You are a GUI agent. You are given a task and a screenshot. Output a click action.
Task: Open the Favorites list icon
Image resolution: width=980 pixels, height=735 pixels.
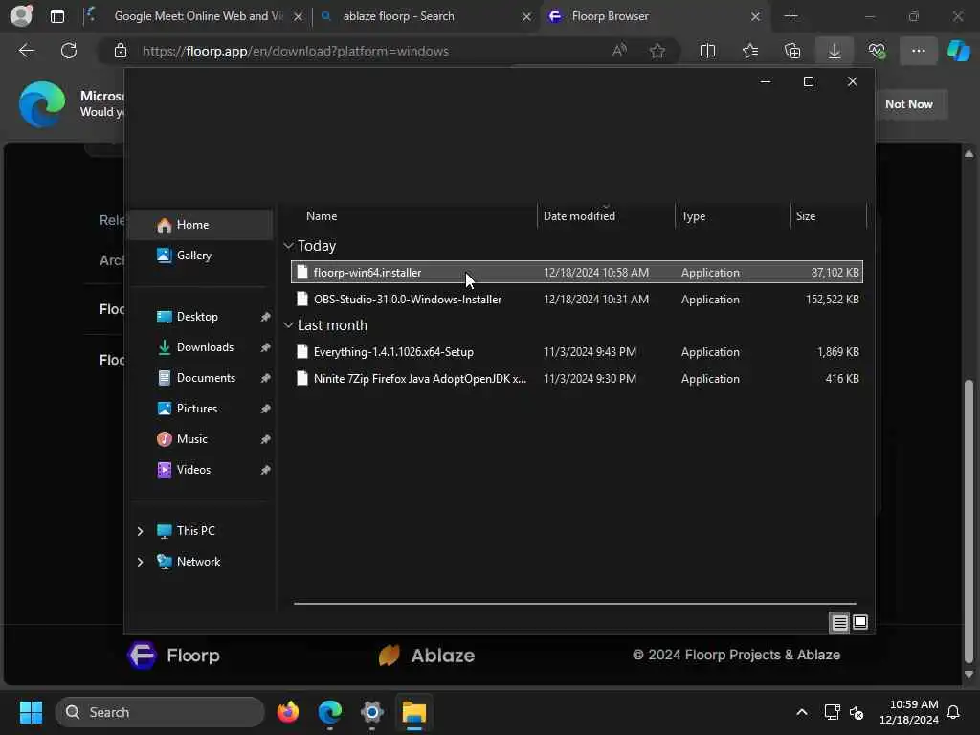pos(750,51)
